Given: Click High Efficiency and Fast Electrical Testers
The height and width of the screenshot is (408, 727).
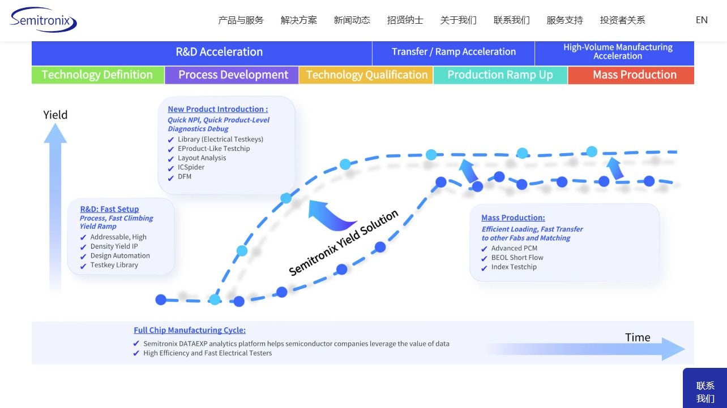Looking at the screenshot, I should [207, 353].
